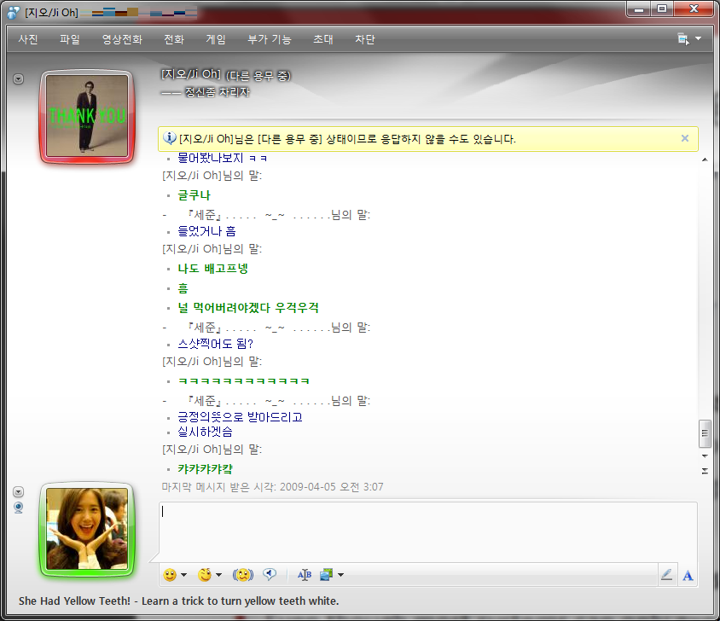
Task: Open the smiley emoticon picker
Action: (x=170, y=575)
